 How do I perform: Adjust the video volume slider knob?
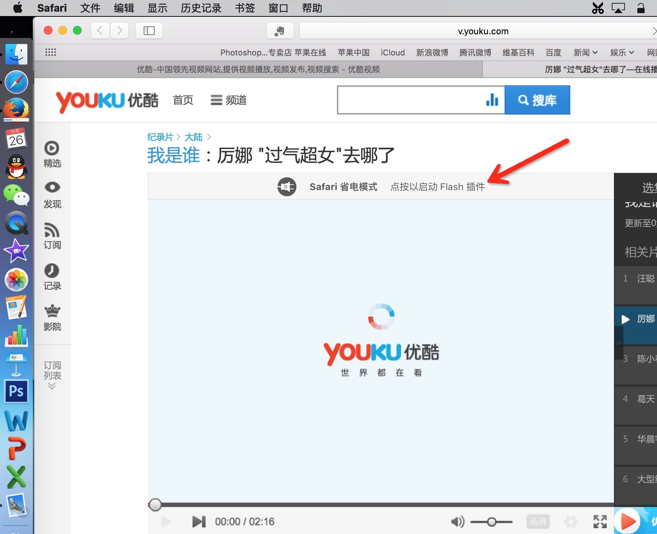tap(491, 522)
